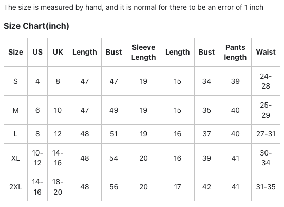Select the Pants length column header

tap(235, 53)
